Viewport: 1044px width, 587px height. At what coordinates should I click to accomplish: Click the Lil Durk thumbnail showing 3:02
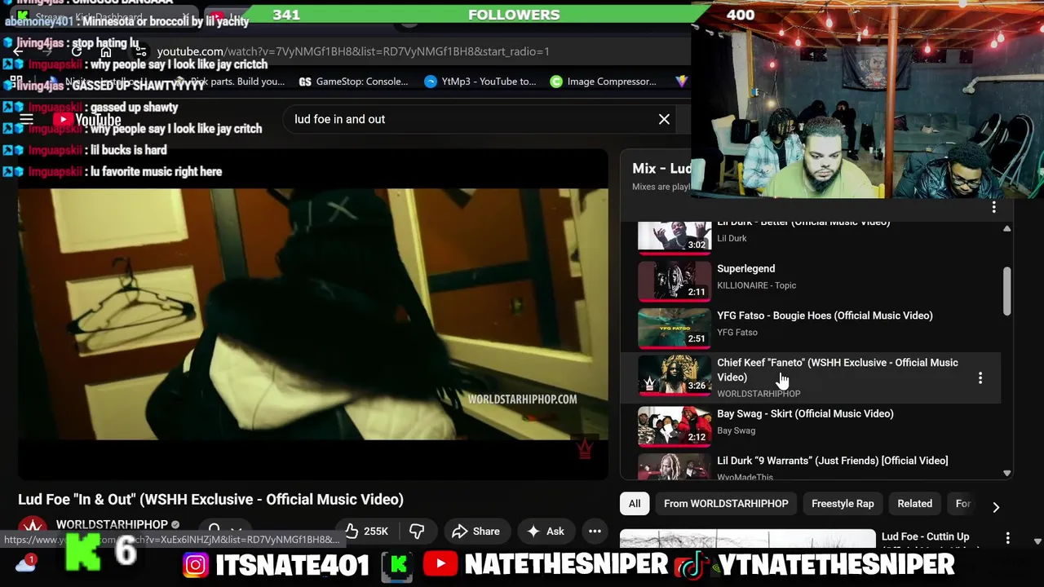675,236
